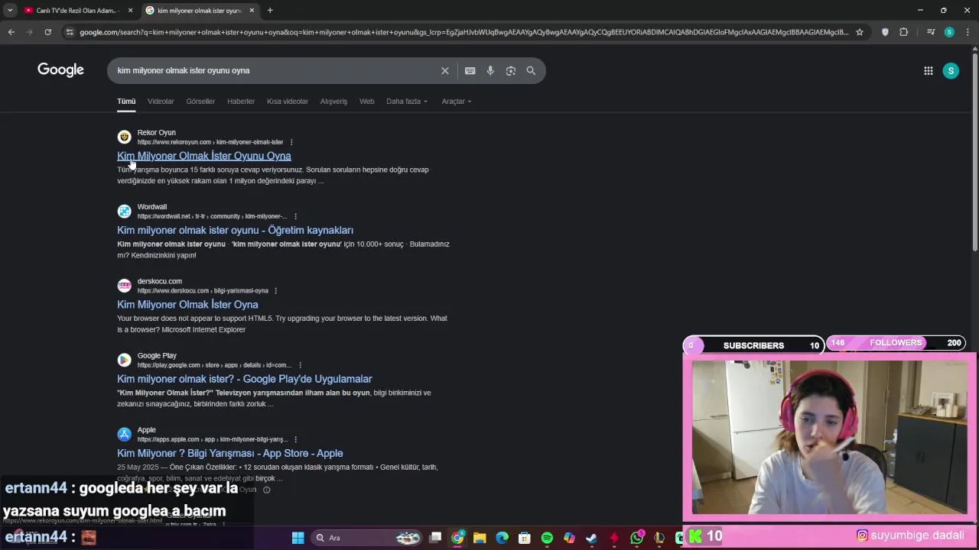
Task: Launch Microsoft Edge from the taskbar
Action: (x=502, y=538)
